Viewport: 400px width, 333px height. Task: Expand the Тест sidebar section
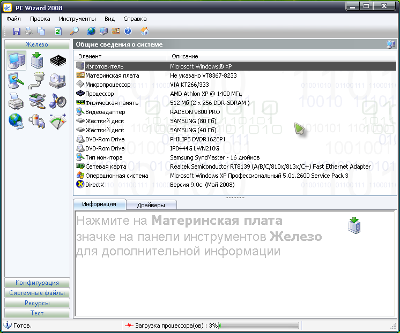[x=37, y=313]
